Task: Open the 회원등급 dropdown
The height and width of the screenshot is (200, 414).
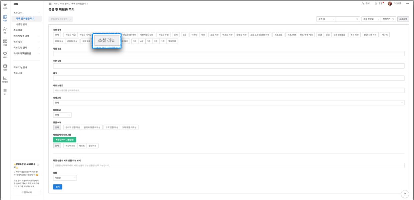Action: click(62, 115)
